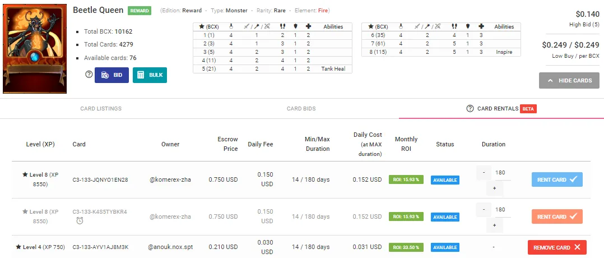Click the $0.249 / $0.249 Low Buy price

point(570,45)
